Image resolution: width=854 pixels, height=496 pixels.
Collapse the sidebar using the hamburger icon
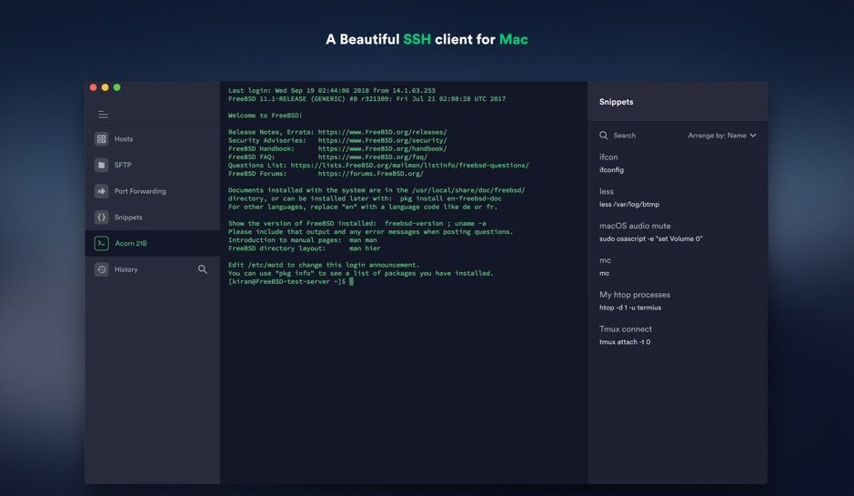103,115
